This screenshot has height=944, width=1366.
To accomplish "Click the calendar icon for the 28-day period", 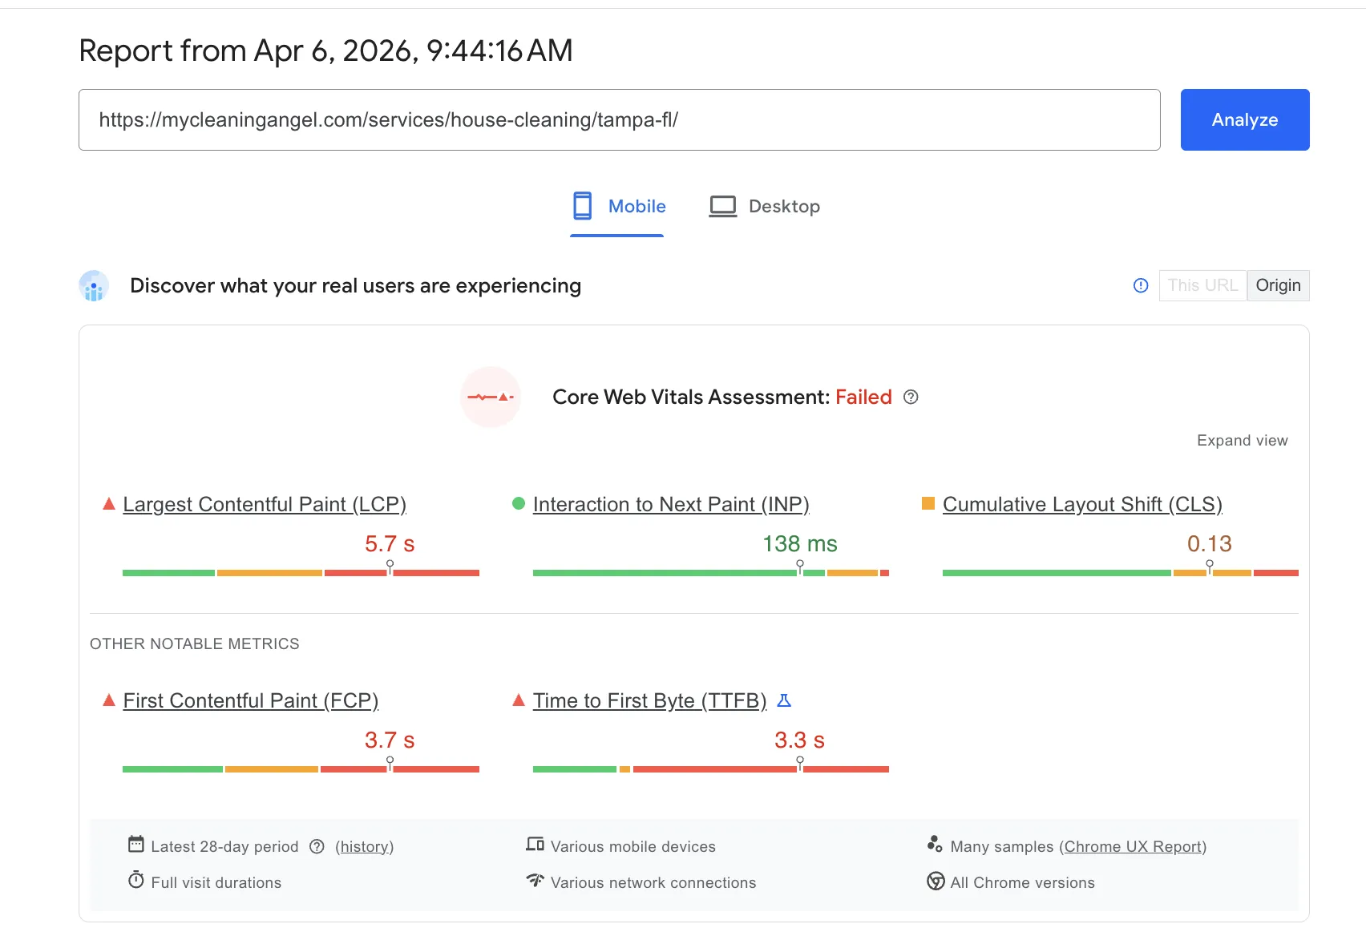I will click(x=135, y=845).
